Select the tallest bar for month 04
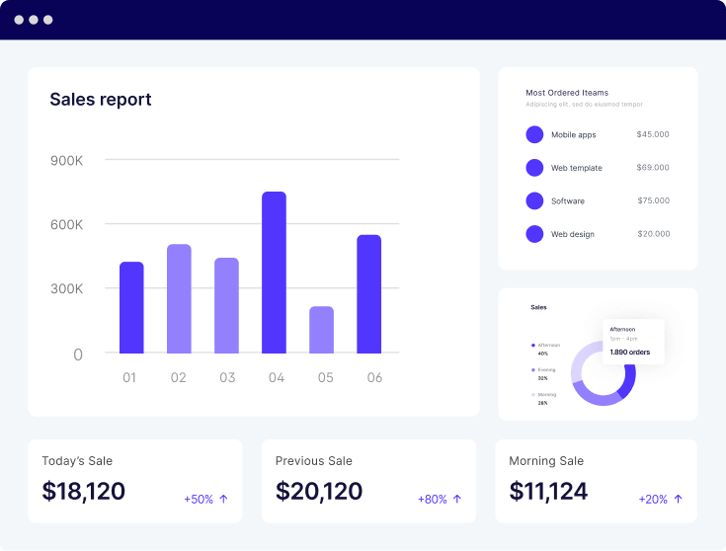726x551 pixels. pos(274,273)
